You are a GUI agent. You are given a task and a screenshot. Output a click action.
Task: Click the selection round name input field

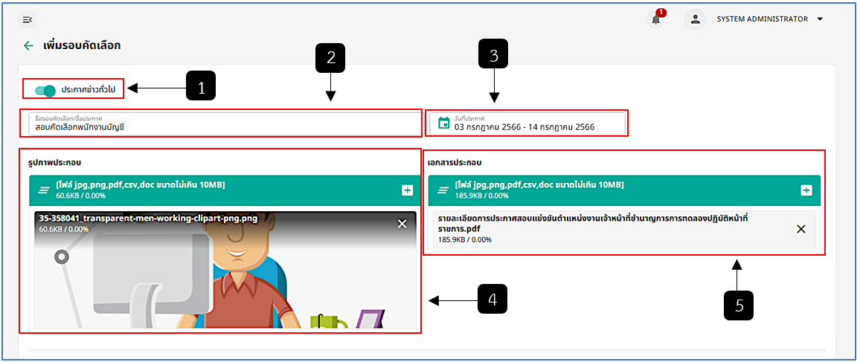[220, 124]
